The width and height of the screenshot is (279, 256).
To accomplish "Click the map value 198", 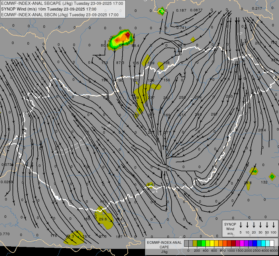I will point(105,80).
